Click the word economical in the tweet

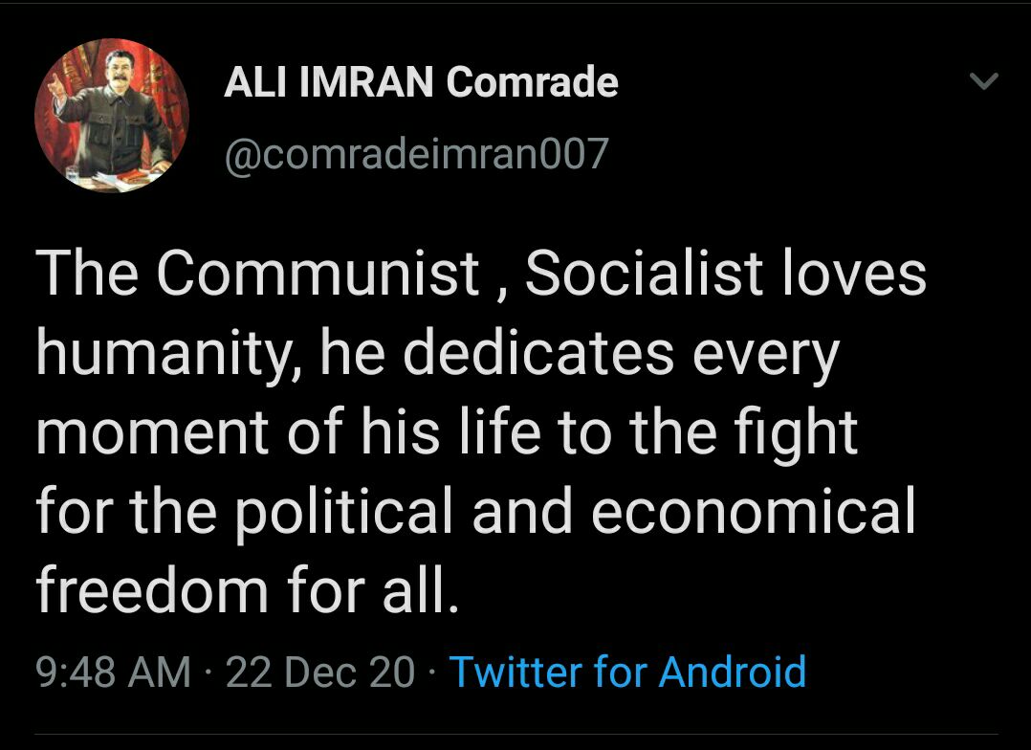(x=753, y=511)
